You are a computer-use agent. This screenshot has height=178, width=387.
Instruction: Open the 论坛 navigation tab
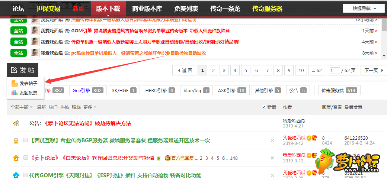point(19,9)
